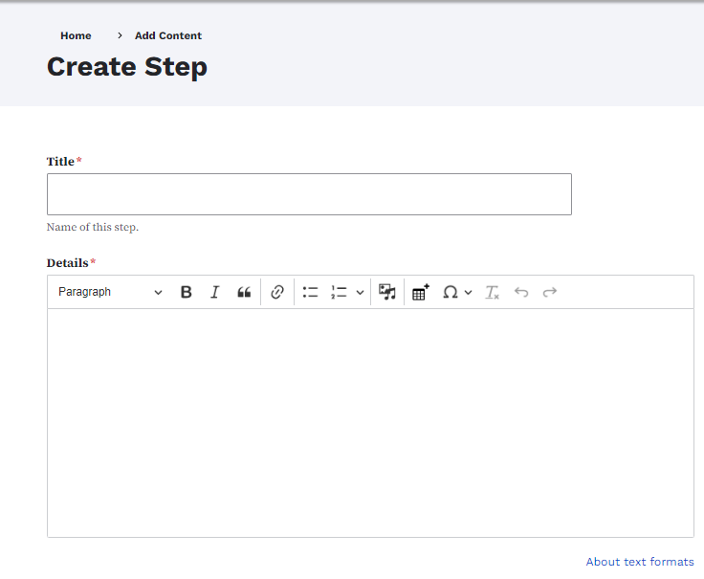Viewport: 704px width, 579px height.
Task: Click inside the Details editor text area
Action: [x=370, y=422]
